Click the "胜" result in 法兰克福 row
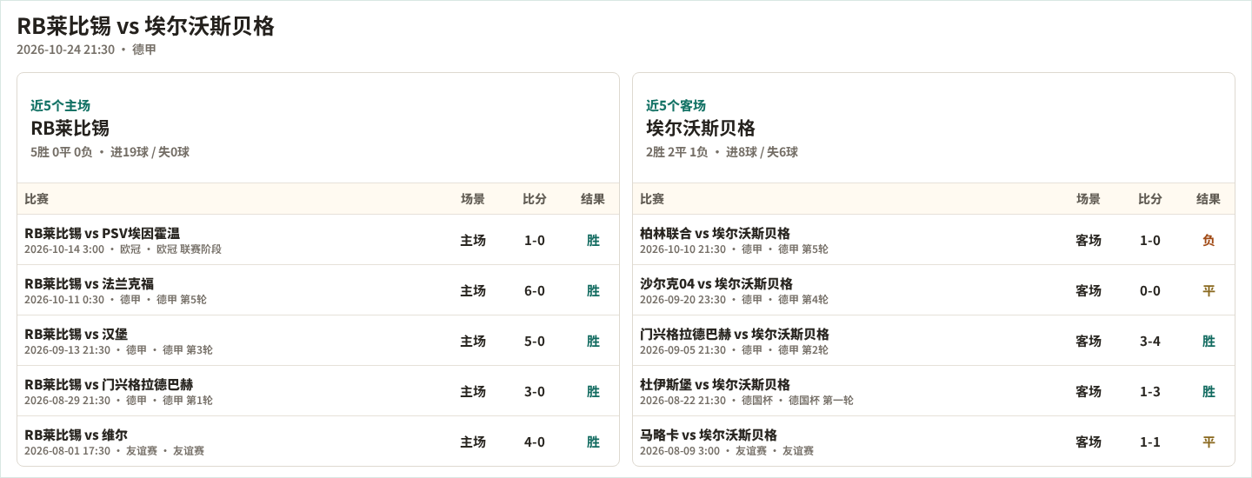 [x=593, y=290]
